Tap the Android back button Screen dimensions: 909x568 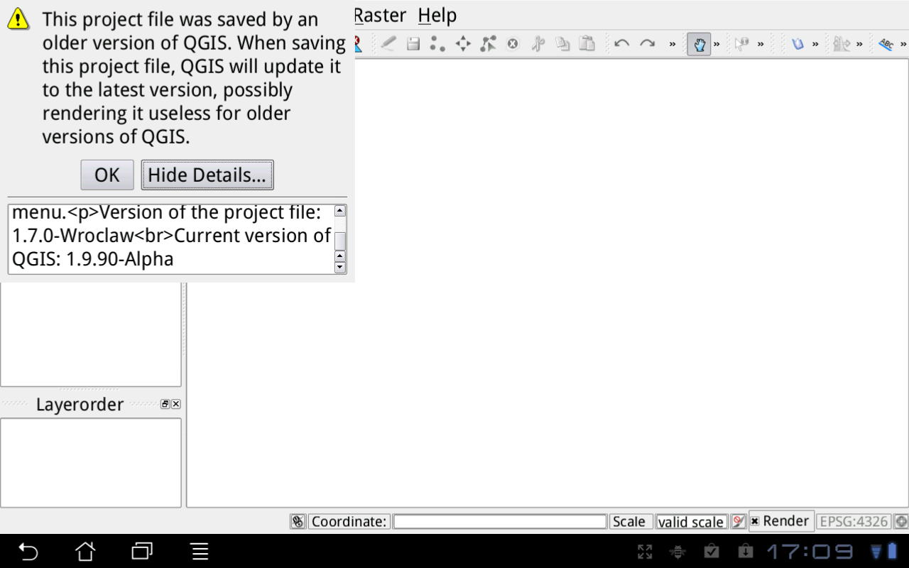click(x=28, y=551)
